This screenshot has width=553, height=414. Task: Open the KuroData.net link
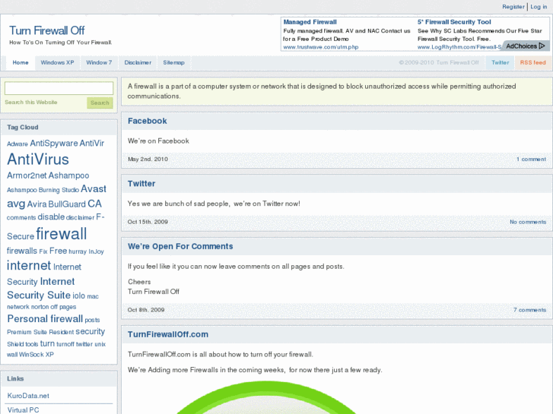click(x=28, y=396)
